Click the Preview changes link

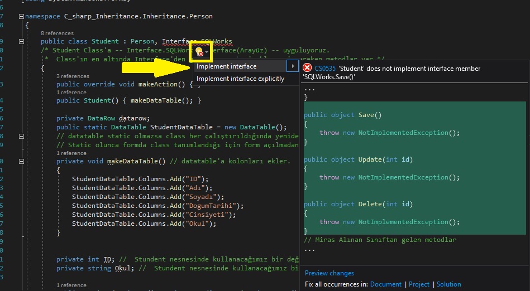click(329, 273)
